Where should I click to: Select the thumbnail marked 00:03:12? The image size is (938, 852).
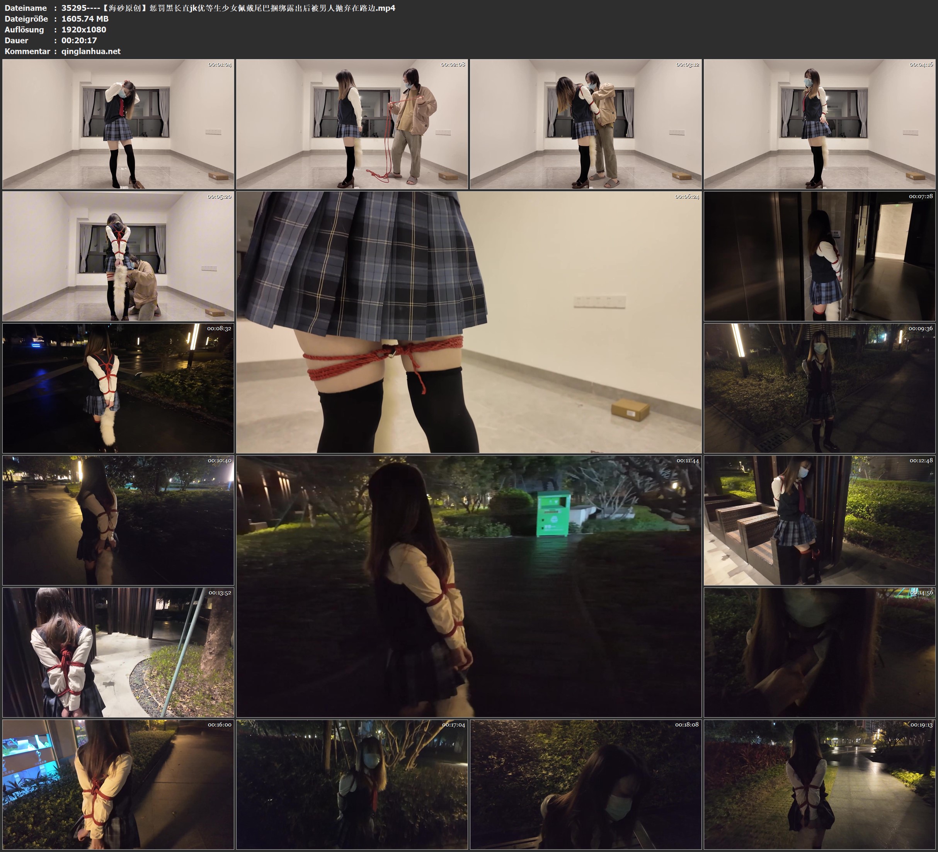click(586, 124)
